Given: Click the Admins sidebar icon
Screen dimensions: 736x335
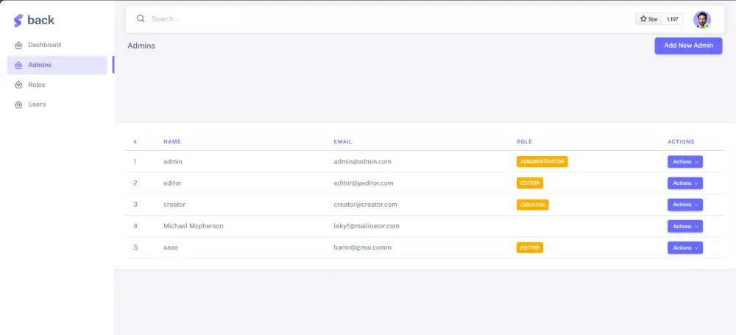Looking at the screenshot, I should point(18,66).
